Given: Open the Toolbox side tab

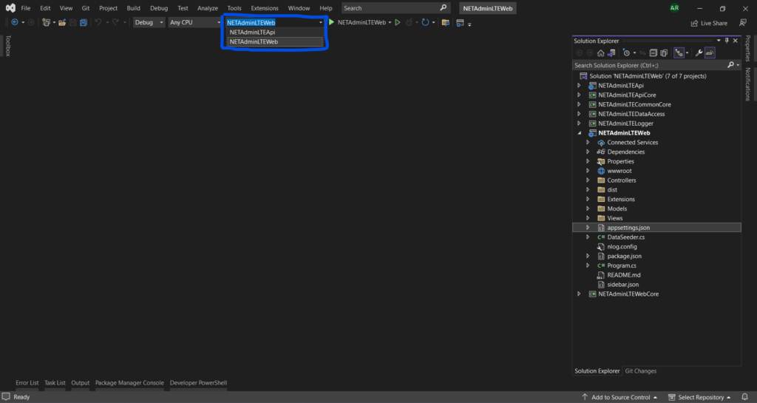Looking at the screenshot, I should click(7, 46).
